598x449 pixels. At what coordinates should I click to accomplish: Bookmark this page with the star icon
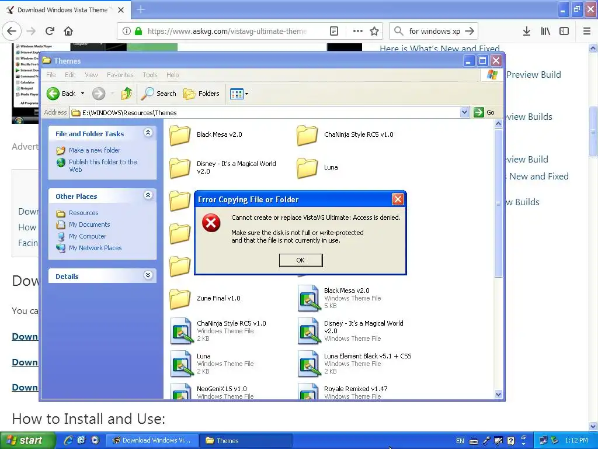click(x=374, y=31)
